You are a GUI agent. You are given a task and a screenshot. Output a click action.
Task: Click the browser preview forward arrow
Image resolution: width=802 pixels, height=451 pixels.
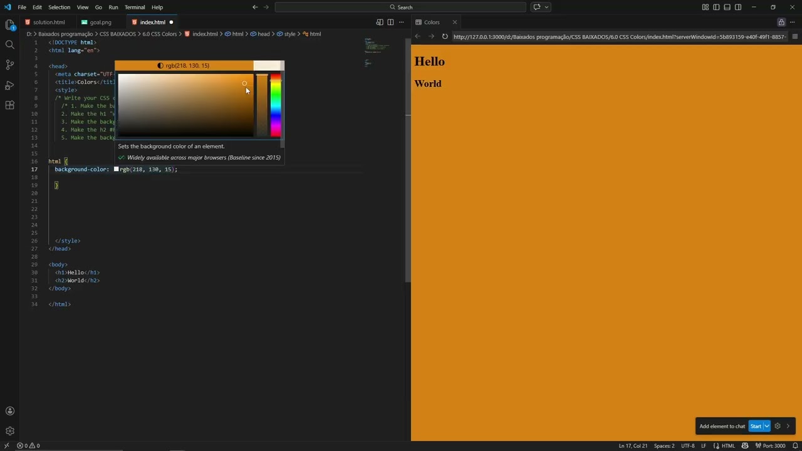click(431, 36)
